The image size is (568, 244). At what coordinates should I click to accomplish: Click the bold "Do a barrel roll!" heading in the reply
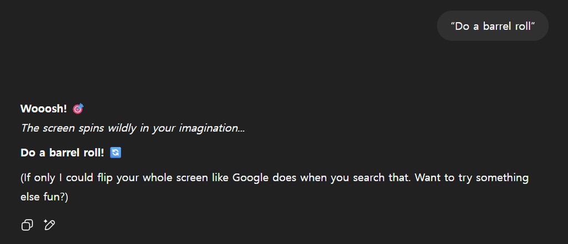(62, 152)
